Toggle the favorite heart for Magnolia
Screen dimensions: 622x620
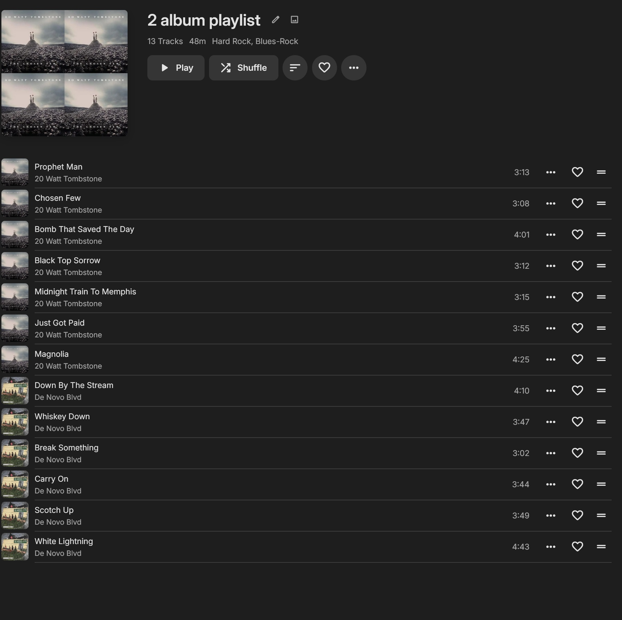(x=577, y=359)
